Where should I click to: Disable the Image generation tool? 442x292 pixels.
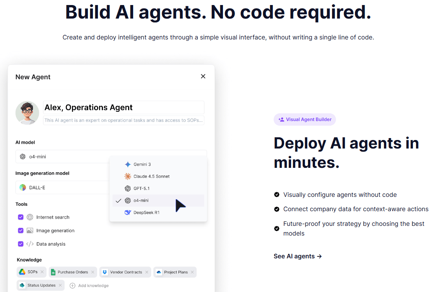pos(21,231)
